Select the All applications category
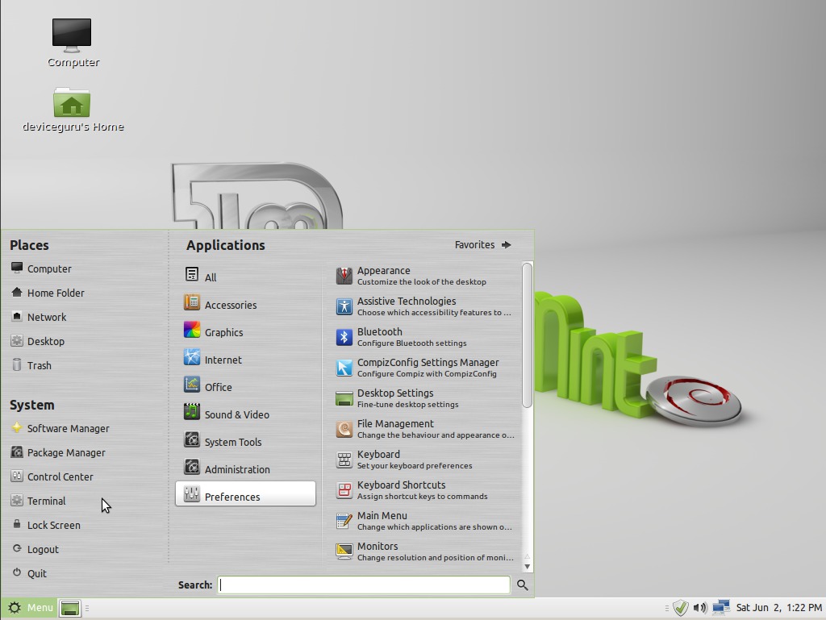The height and width of the screenshot is (620, 826). (x=245, y=275)
